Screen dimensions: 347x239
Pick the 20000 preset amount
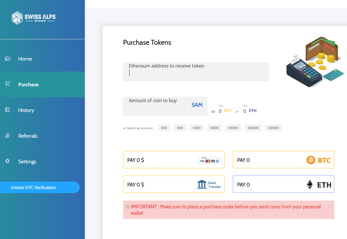[253, 128]
